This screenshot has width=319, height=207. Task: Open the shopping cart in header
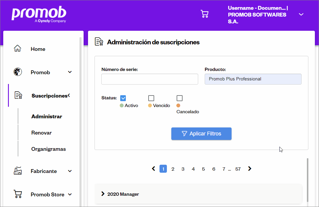click(x=204, y=14)
